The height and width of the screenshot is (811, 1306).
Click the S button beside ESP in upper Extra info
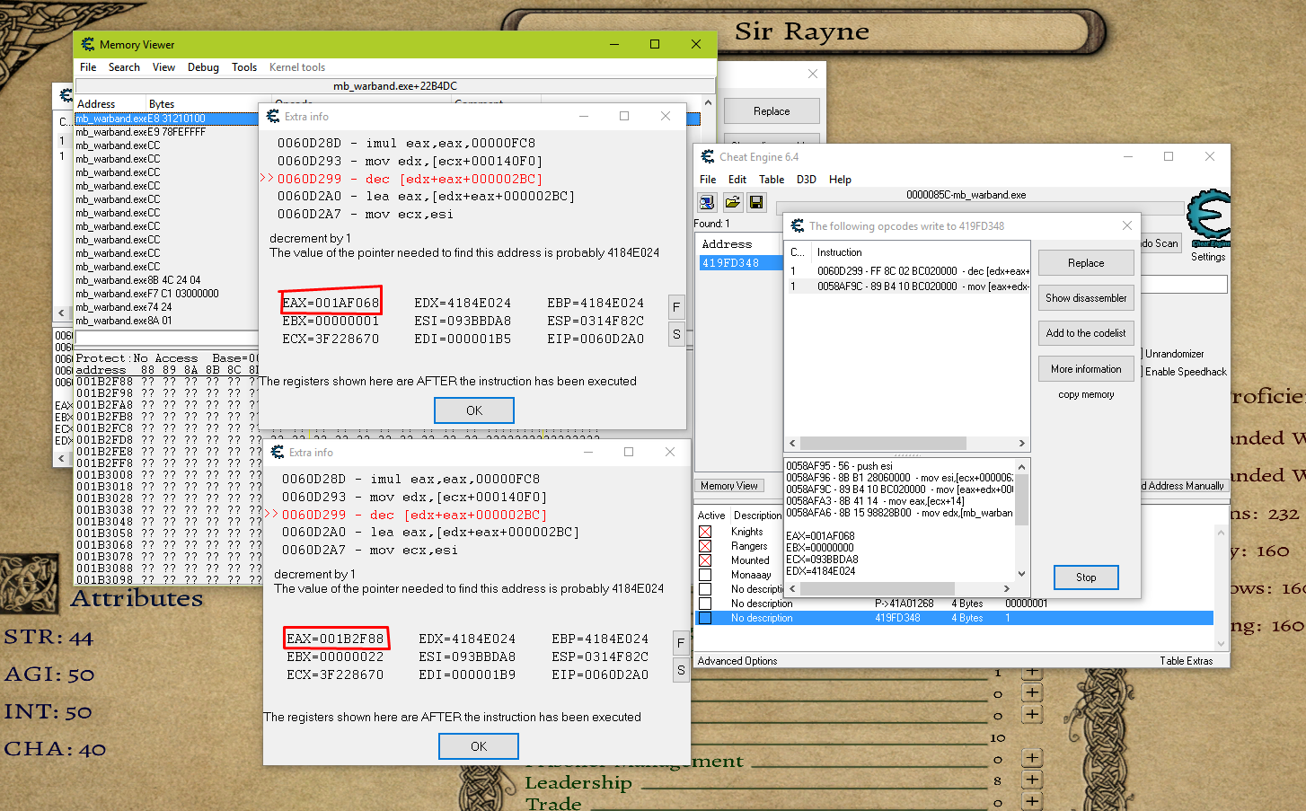point(676,334)
